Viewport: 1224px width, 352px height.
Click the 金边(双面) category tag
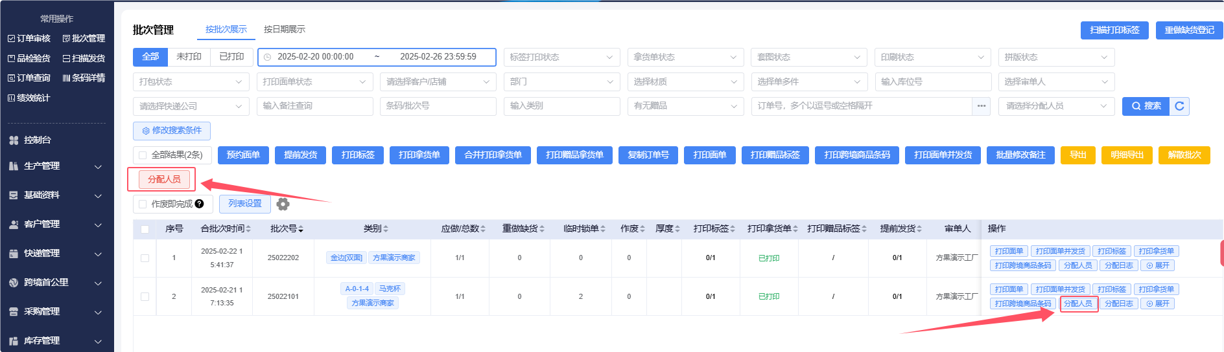[346, 258]
